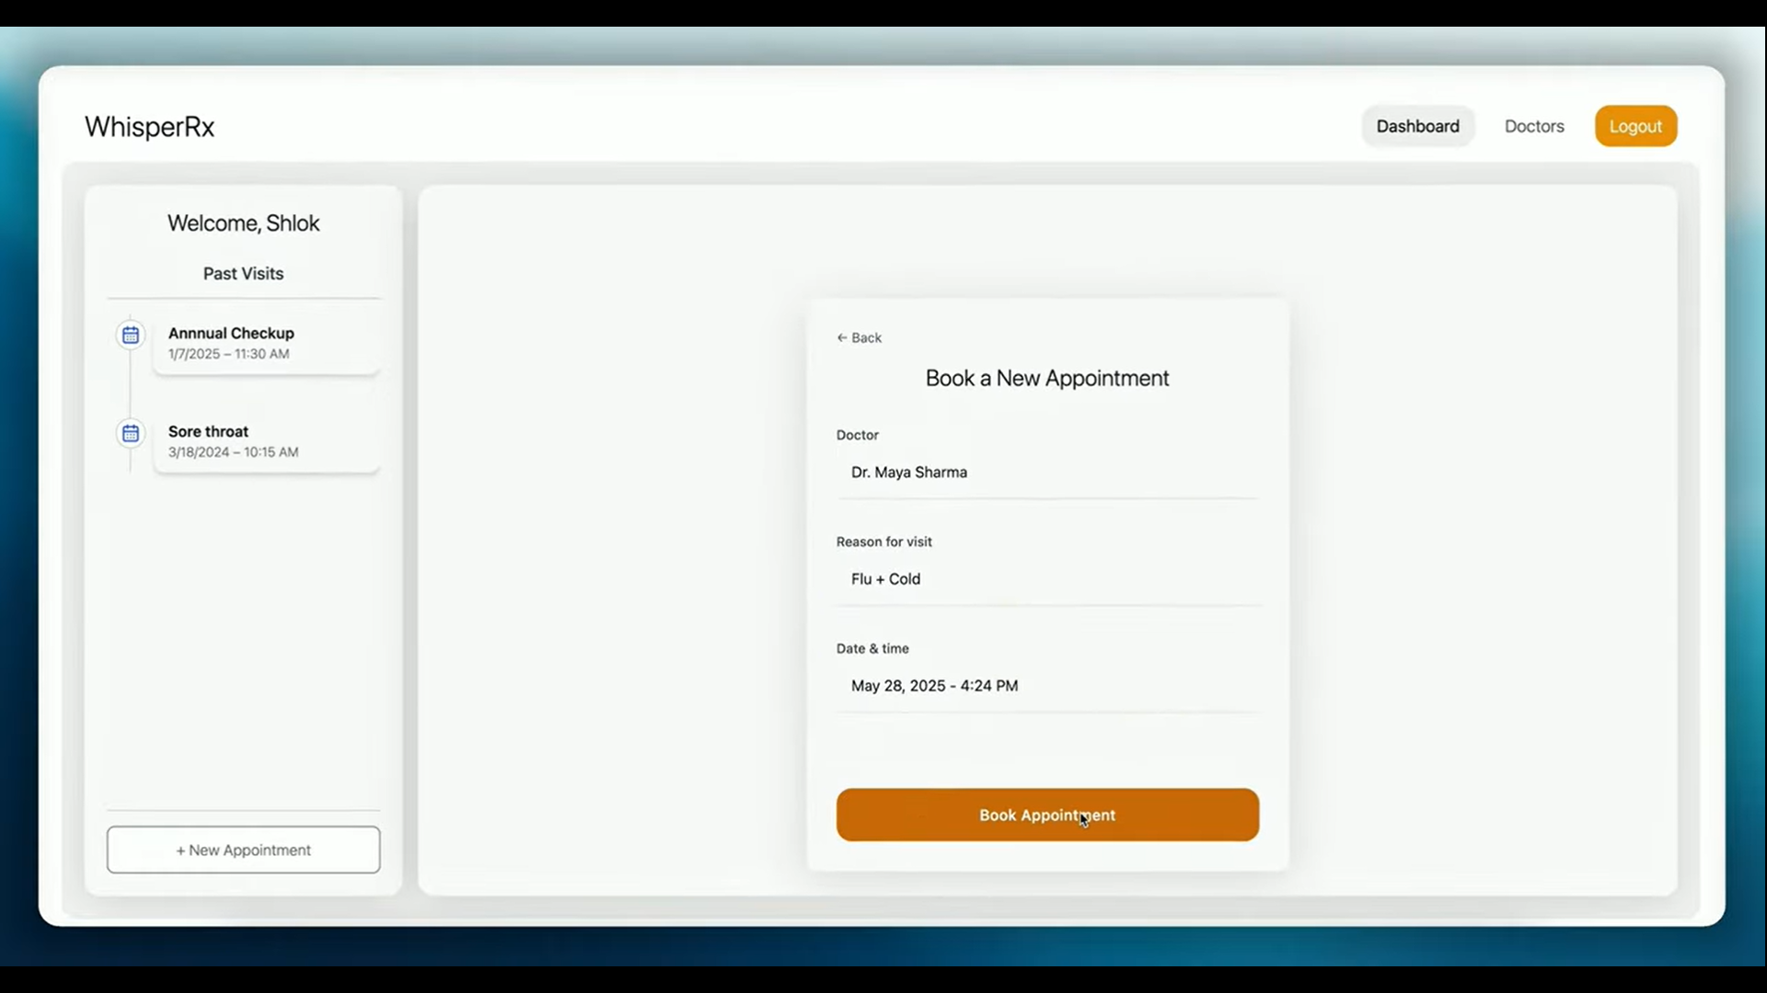Click the Past Visits heading

pos(243,274)
